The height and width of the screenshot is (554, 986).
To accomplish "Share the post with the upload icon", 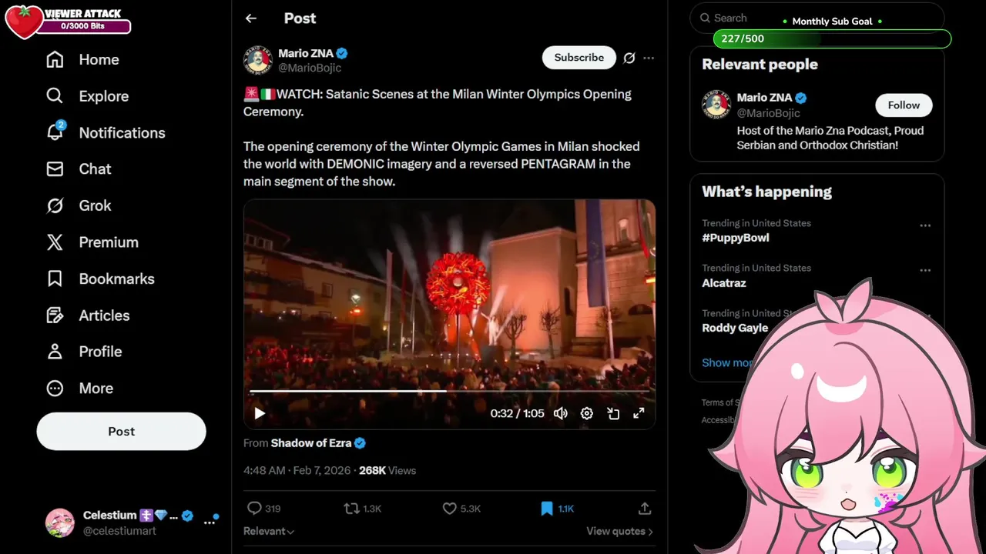I will pyautogui.click(x=645, y=509).
